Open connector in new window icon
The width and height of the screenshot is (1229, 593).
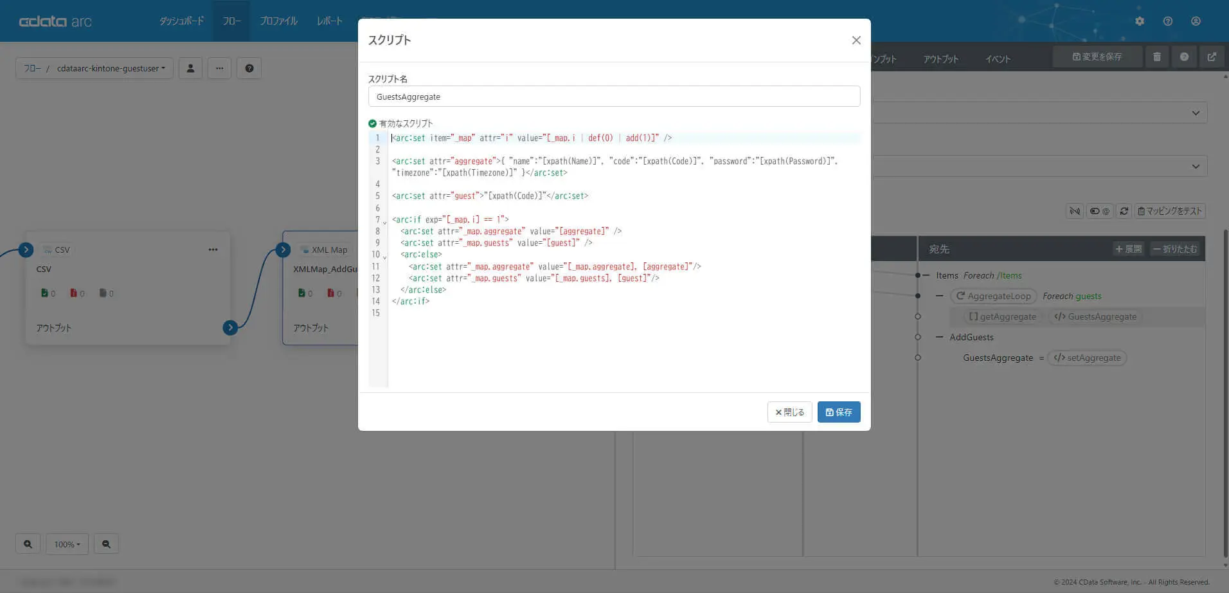tap(1212, 57)
